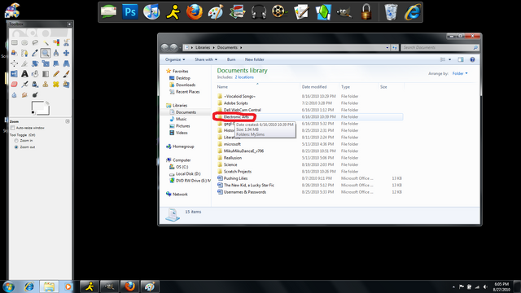Select the Zoom in radio button
This screenshot has width=521, height=293.
[16, 141]
